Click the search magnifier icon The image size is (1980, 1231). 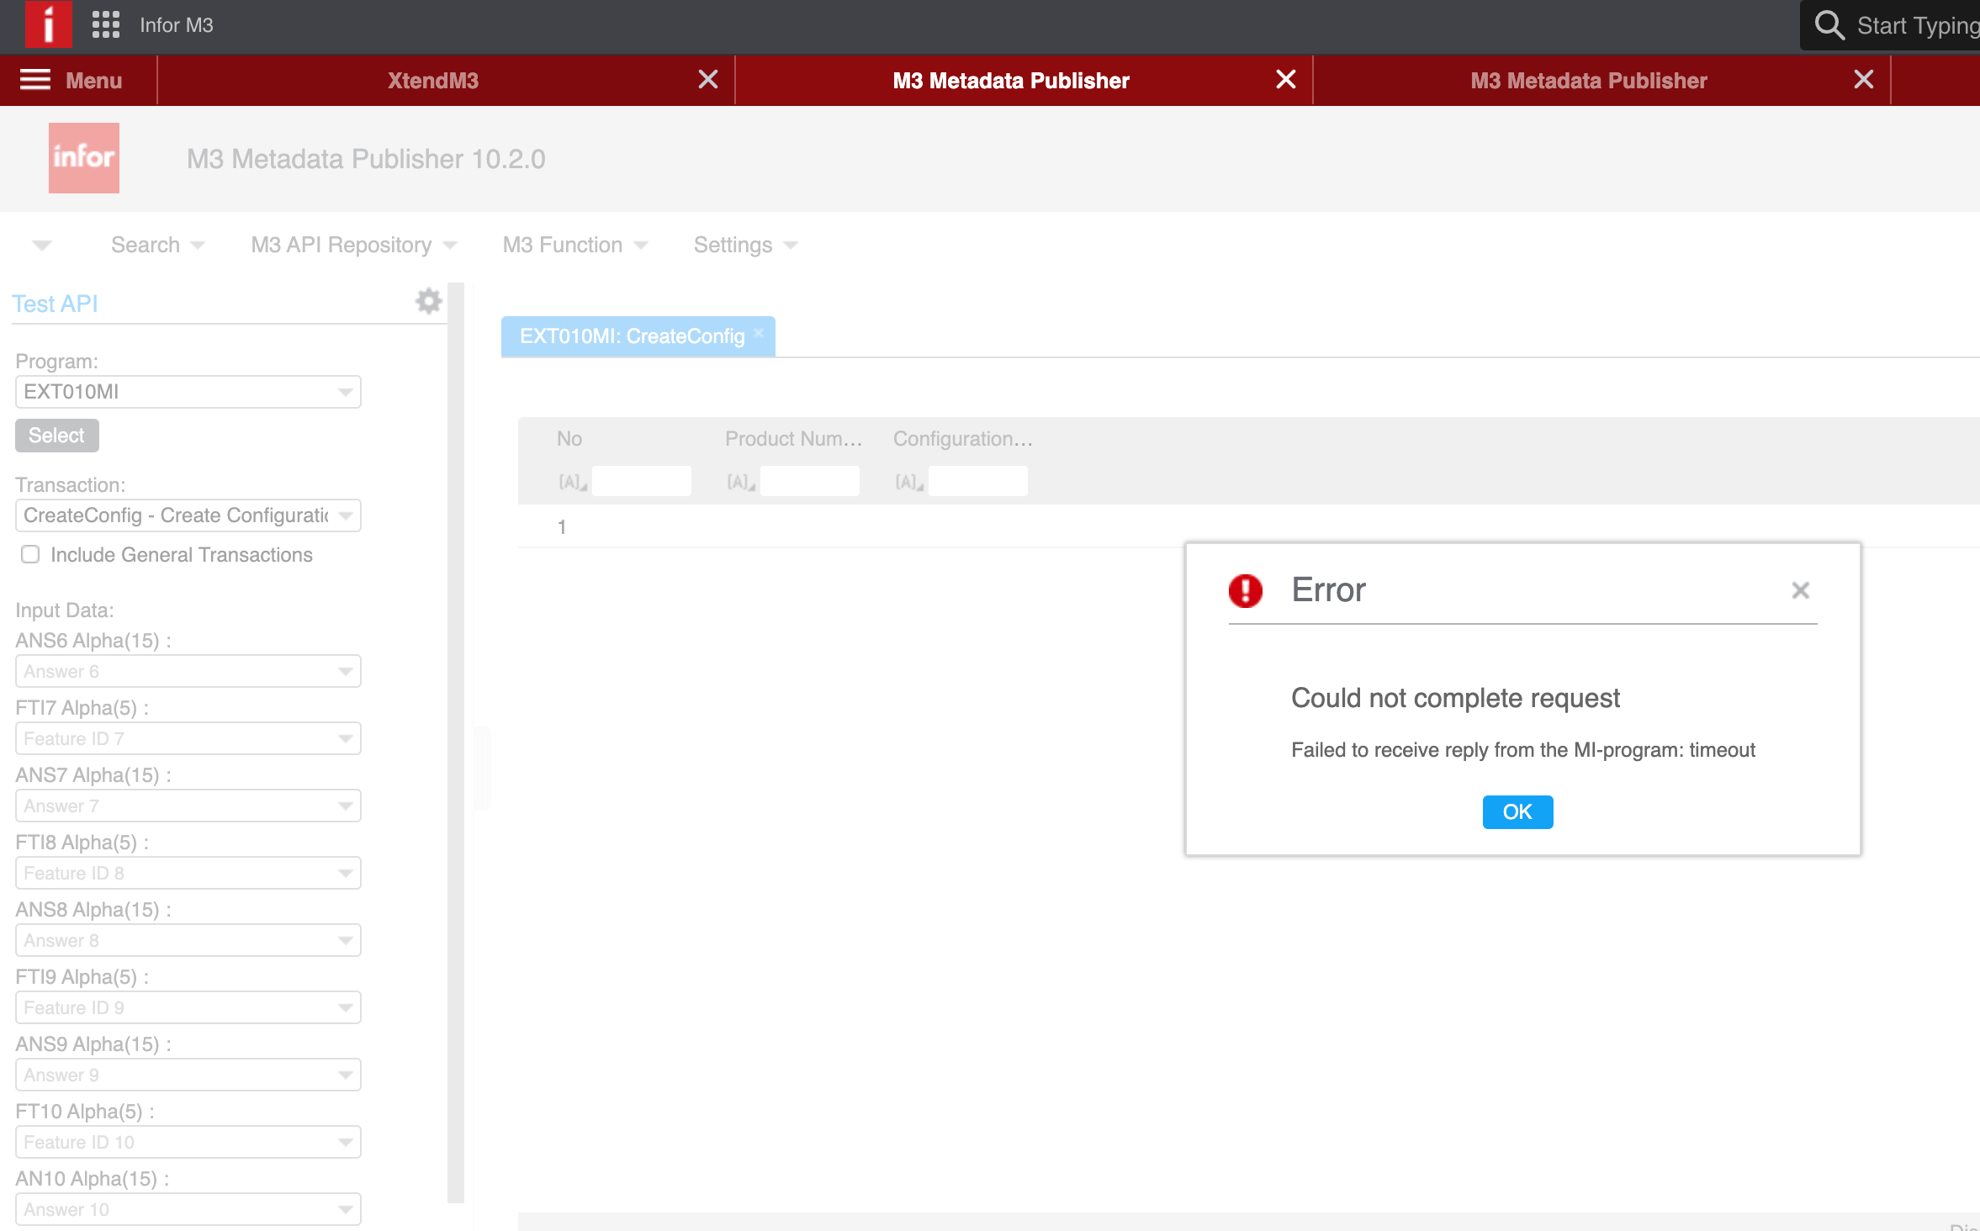tap(1829, 25)
